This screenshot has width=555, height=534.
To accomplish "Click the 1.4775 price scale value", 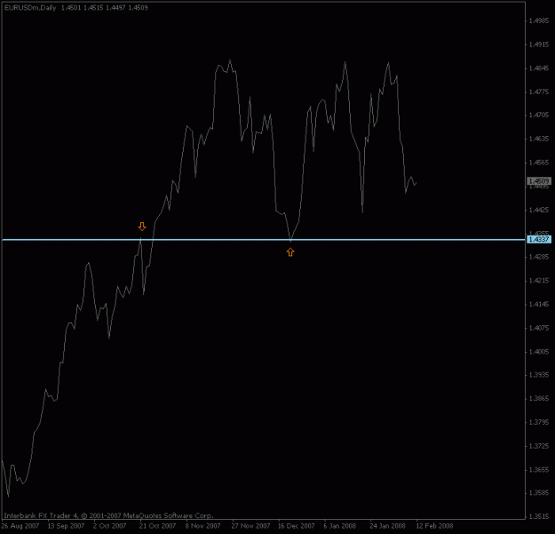I will [x=539, y=92].
